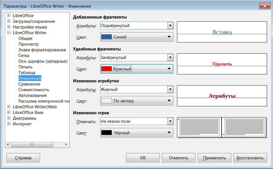Screen dimensions: 273x169
Task: Open the Сравнение settings page
Action: point(30,84)
